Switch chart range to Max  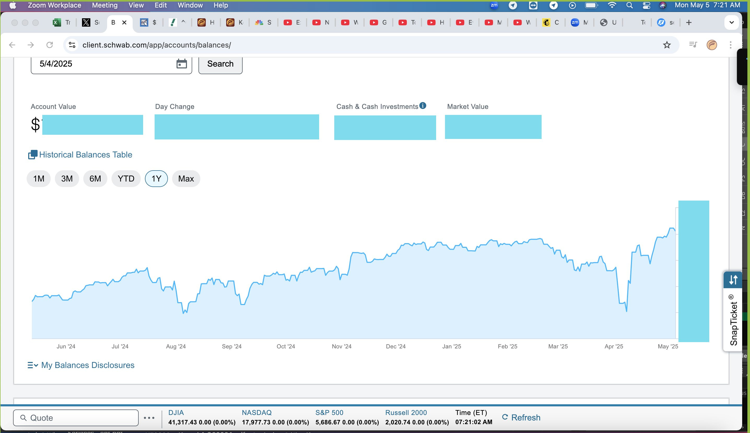point(186,179)
